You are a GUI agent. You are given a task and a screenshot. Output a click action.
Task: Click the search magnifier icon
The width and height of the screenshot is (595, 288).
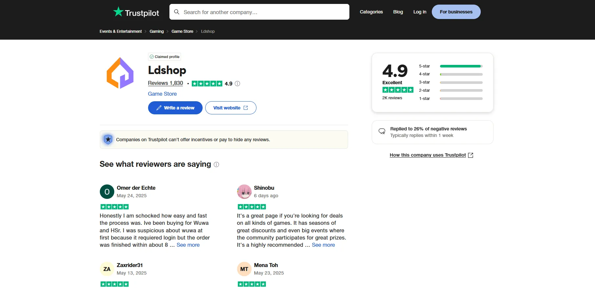[x=177, y=12]
